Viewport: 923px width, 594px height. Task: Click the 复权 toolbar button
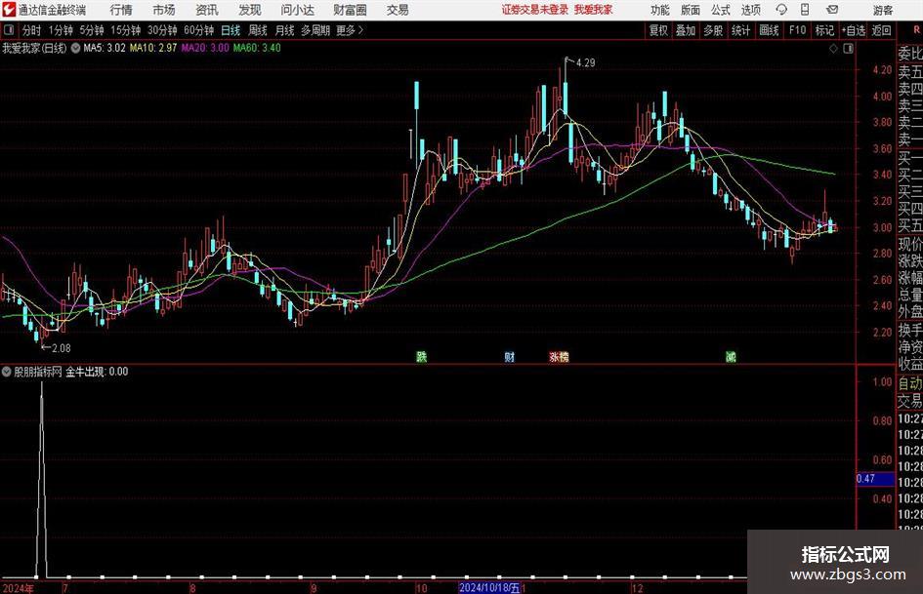coord(658,30)
